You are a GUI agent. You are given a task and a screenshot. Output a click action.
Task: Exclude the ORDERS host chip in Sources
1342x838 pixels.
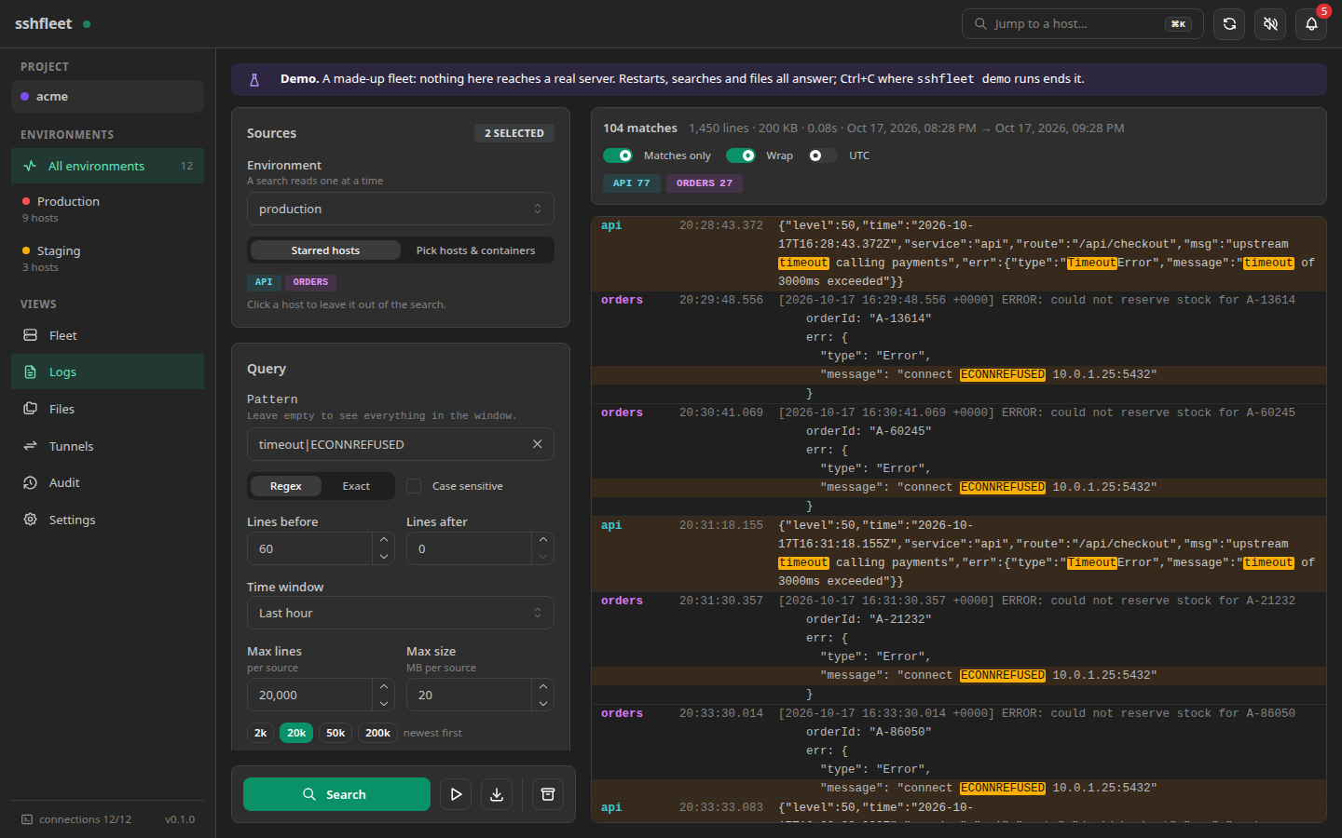310,282
